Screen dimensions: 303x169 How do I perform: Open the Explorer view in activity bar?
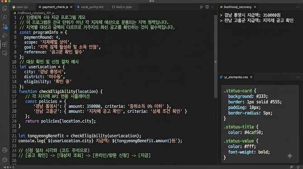5,8
